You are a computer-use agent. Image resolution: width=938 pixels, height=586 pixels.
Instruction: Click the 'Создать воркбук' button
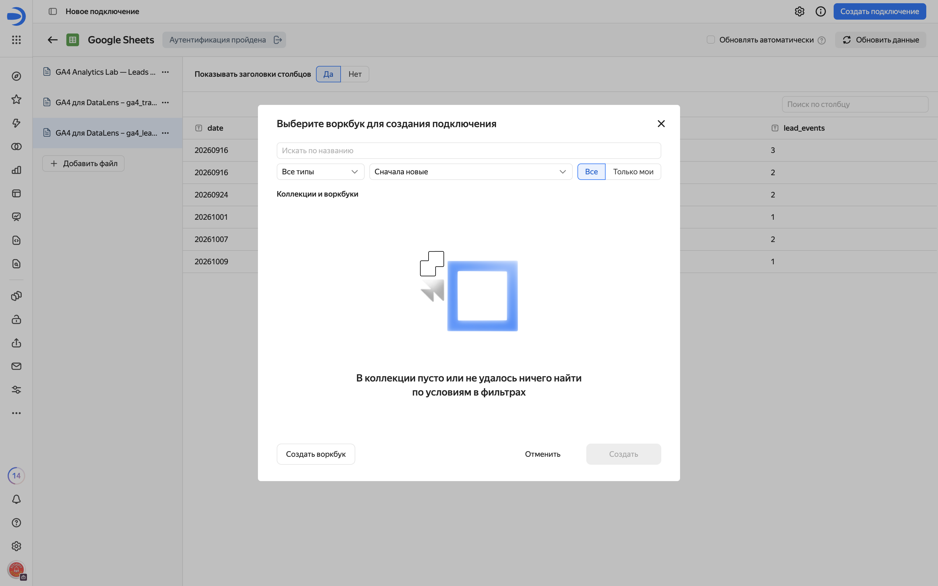pos(315,454)
